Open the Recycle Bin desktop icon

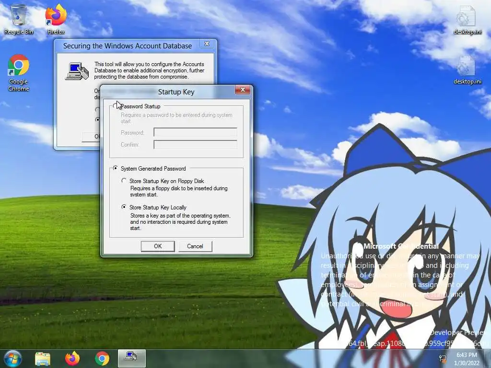coord(19,19)
